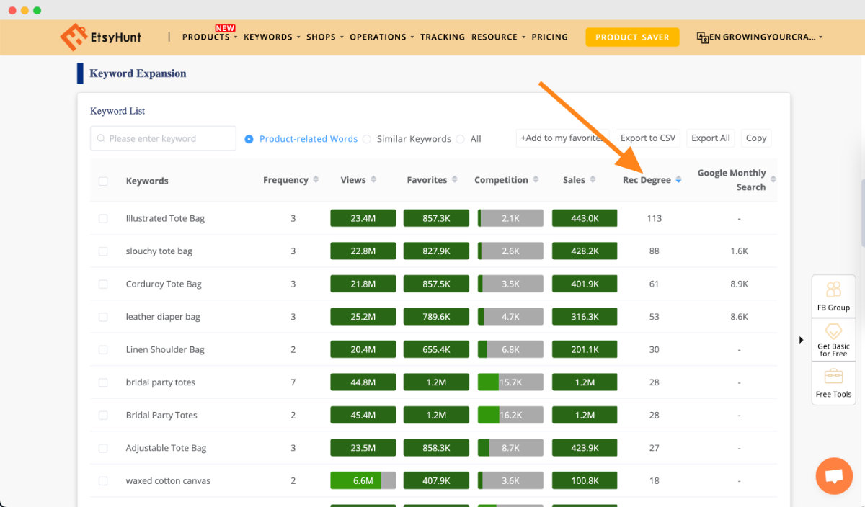This screenshot has height=507, width=865.
Task: Open the chat bubble widget
Action: click(x=834, y=475)
